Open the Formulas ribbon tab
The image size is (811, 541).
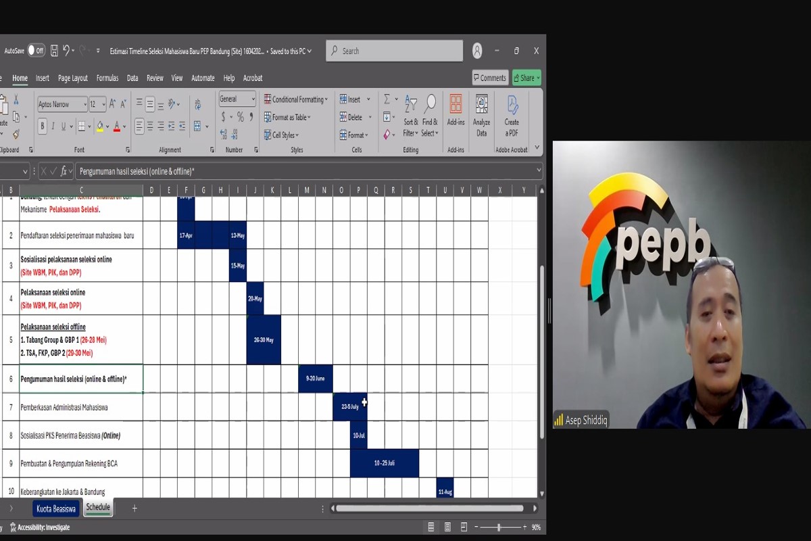pos(107,78)
